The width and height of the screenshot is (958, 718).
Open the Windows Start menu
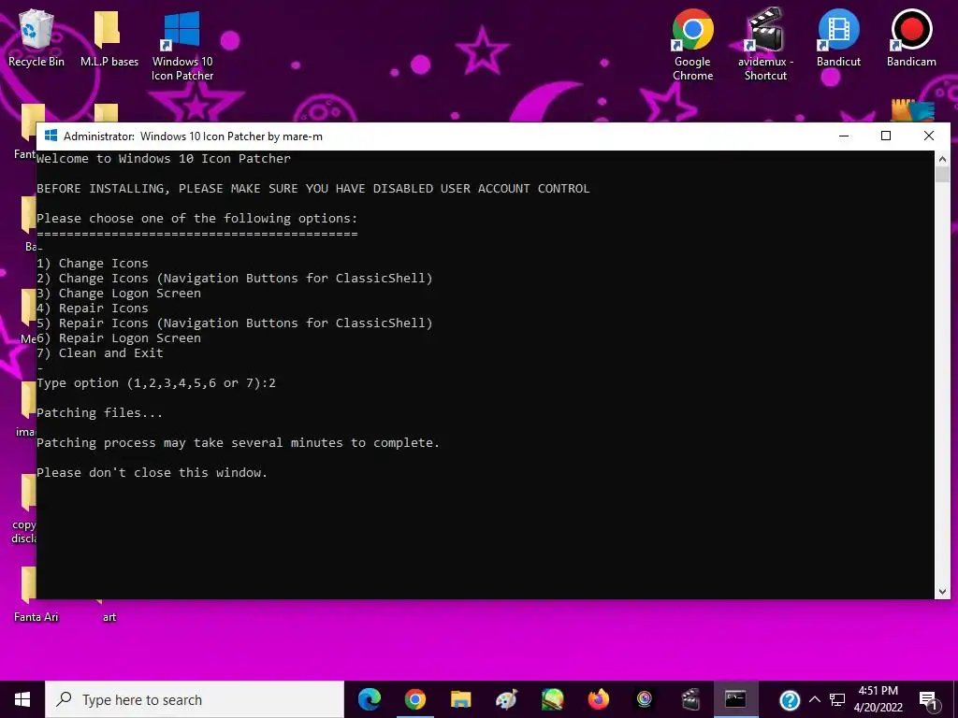[x=22, y=699]
